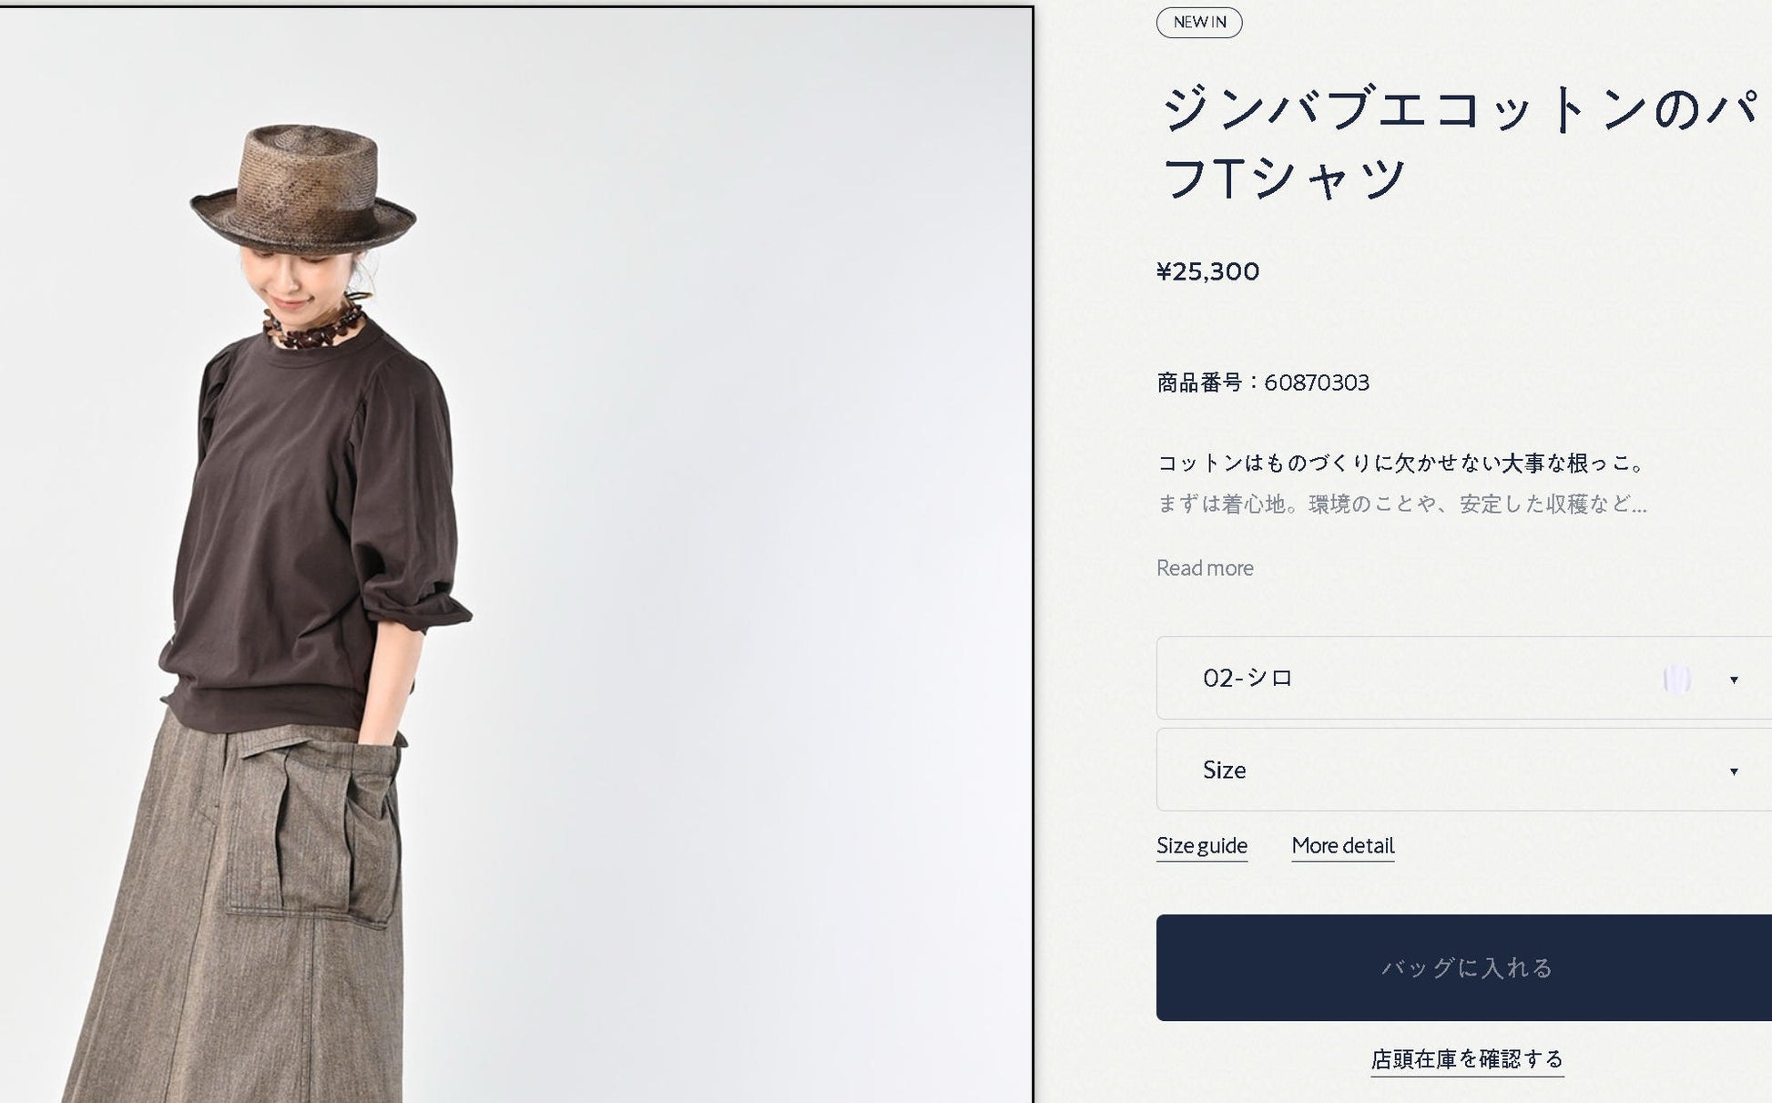This screenshot has height=1103, width=1772.
Task: Open the 02-シロ color dropdown
Action: tap(1464, 678)
